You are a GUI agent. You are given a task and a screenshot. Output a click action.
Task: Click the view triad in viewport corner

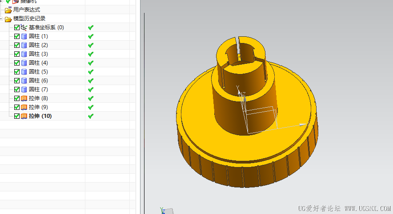166,211
